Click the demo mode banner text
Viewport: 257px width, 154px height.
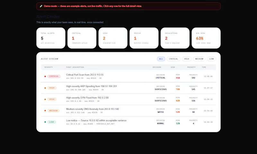click(93, 6)
